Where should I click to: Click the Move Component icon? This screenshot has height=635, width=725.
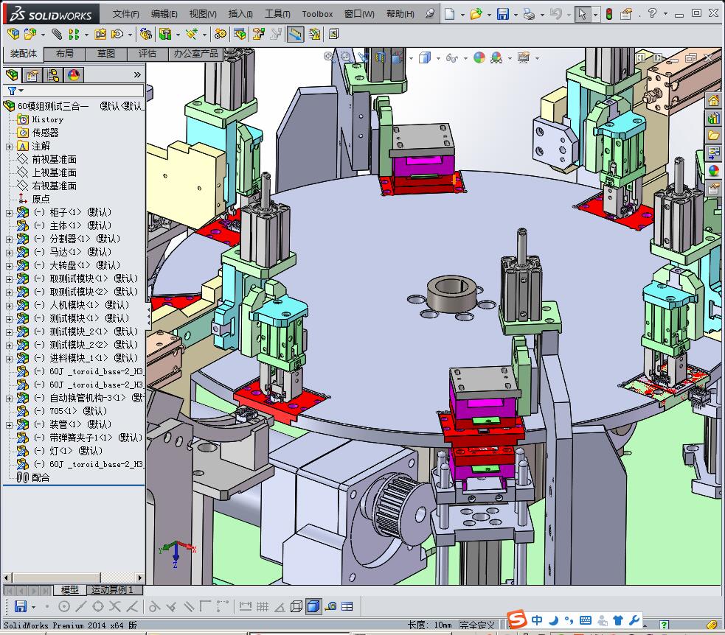tap(117, 34)
